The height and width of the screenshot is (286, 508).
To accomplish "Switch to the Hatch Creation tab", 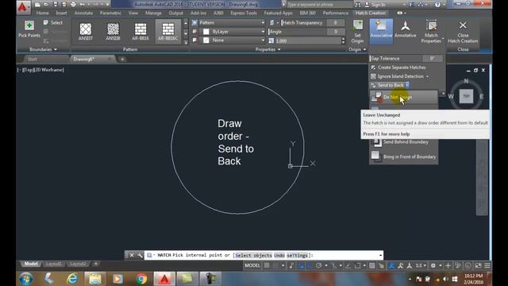I will [x=371, y=13].
